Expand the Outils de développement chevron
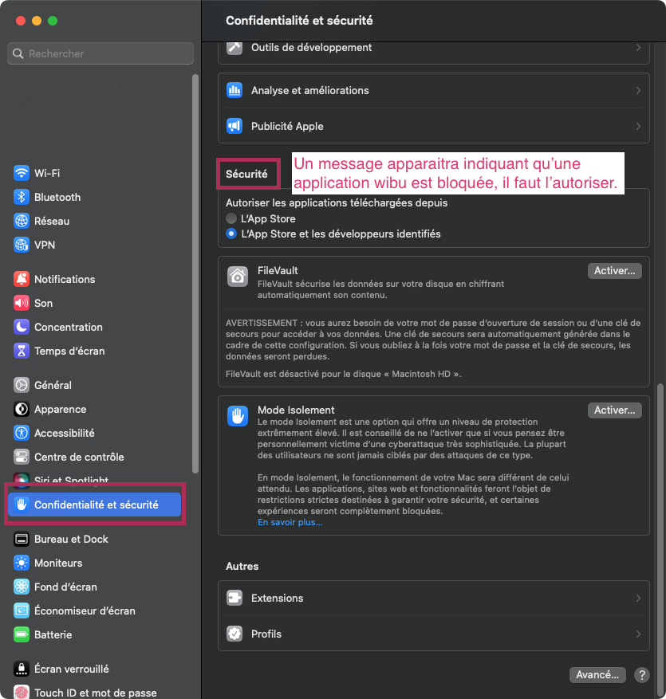The width and height of the screenshot is (666, 699). click(x=638, y=47)
